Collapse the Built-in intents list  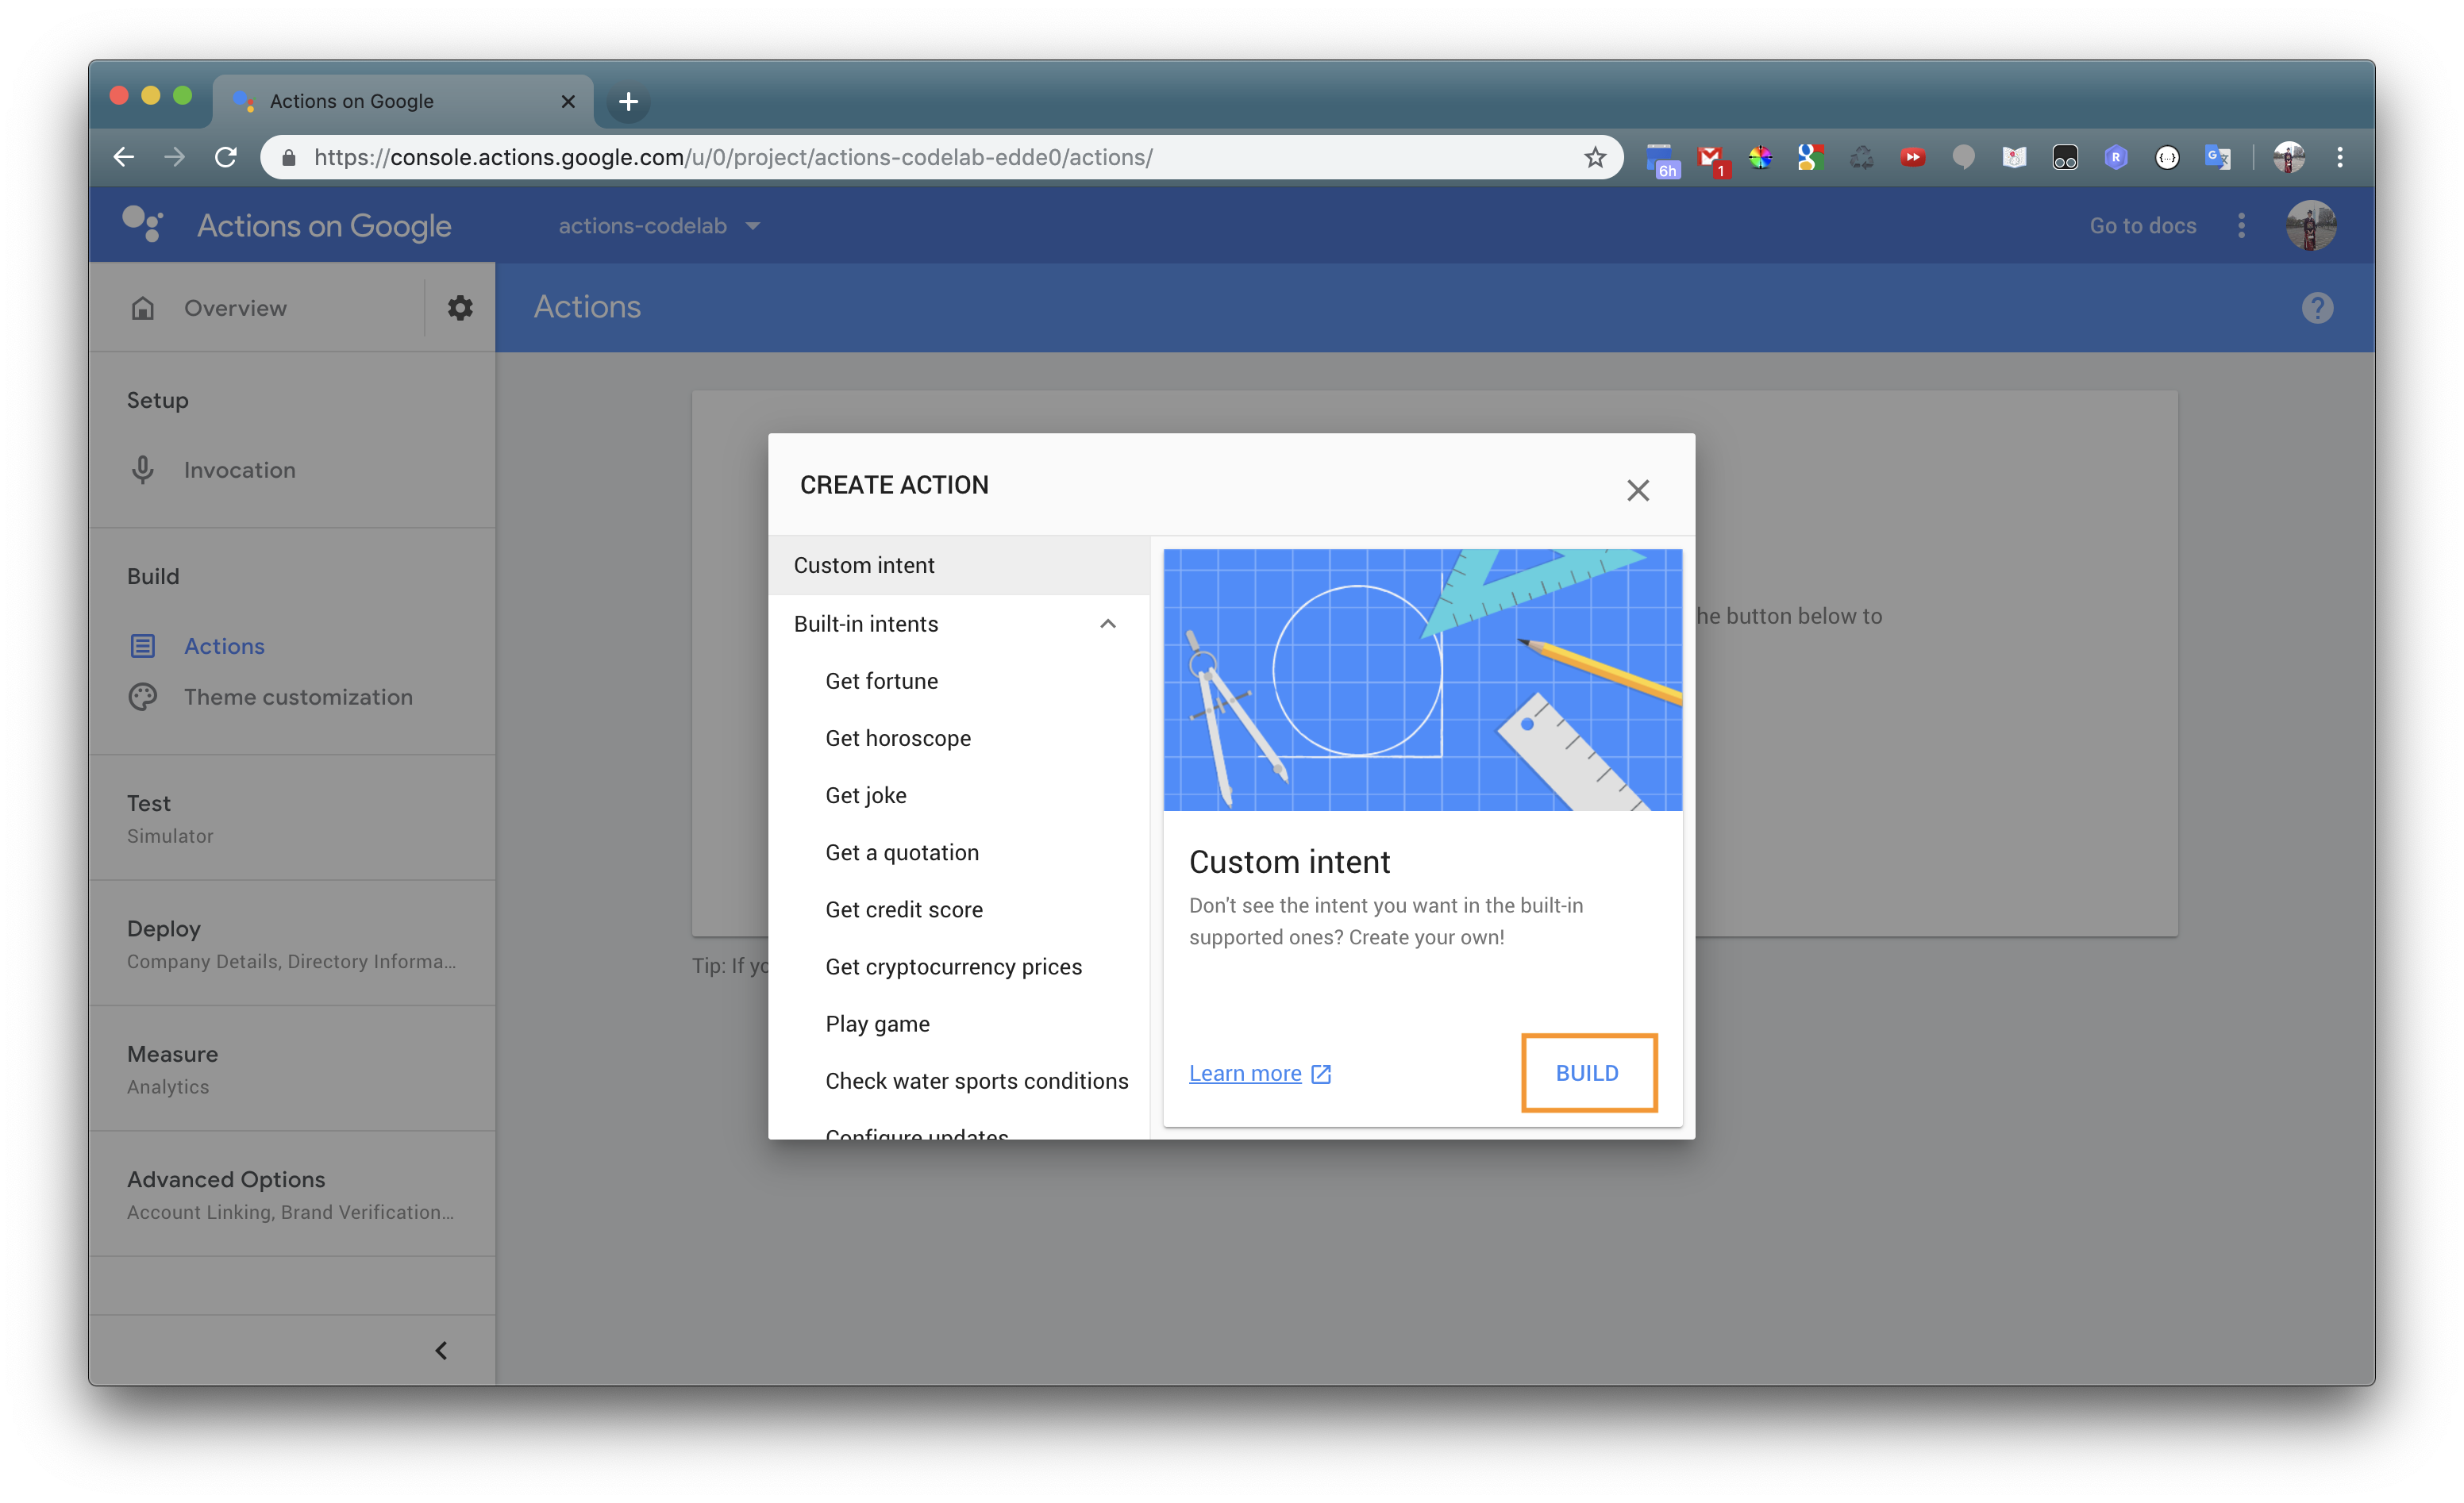[1107, 624]
